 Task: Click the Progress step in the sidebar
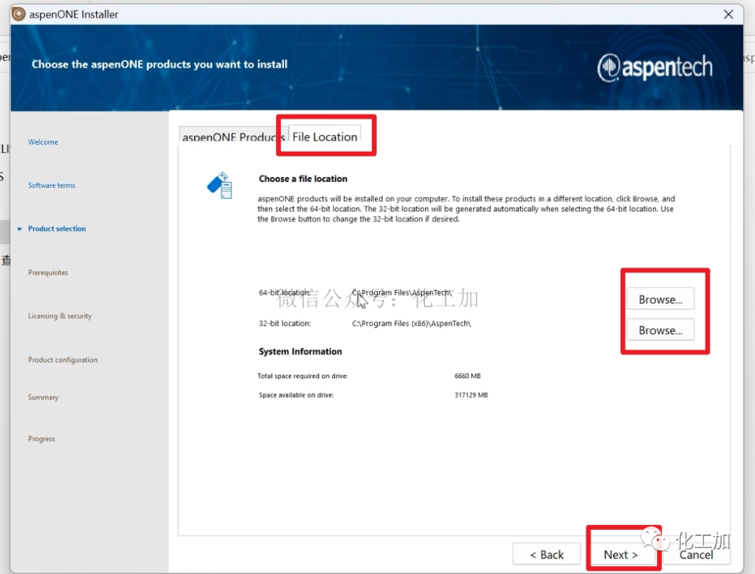(41, 438)
